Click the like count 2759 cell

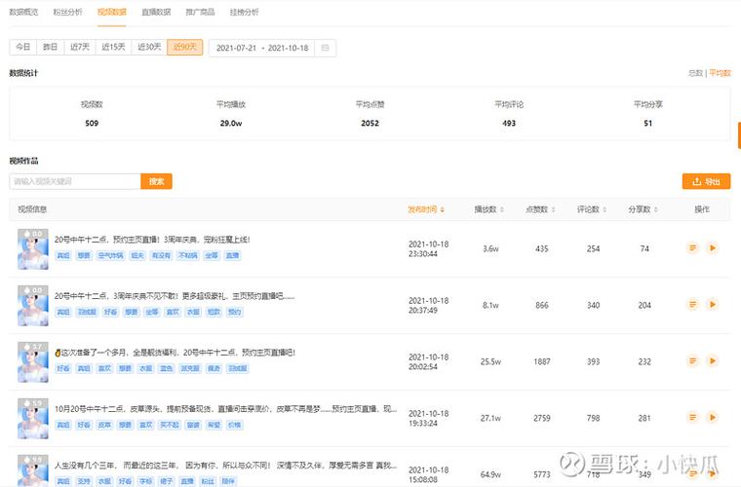point(541,418)
